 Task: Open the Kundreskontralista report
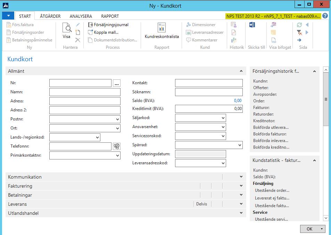tap(162, 31)
